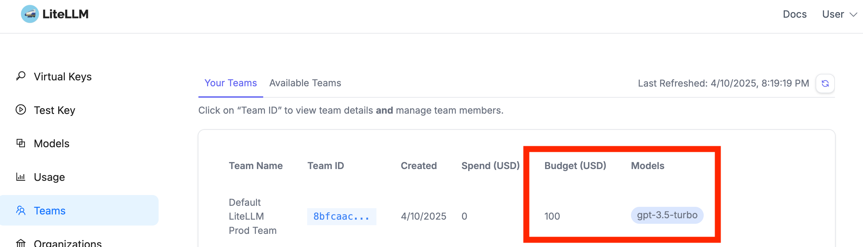Open the Docs link
The height and width of the screenshot is (247, 863).
tap(794, 14)
